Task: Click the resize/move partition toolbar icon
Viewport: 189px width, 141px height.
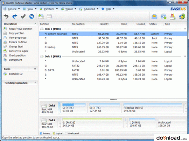Action: (41, 17)
